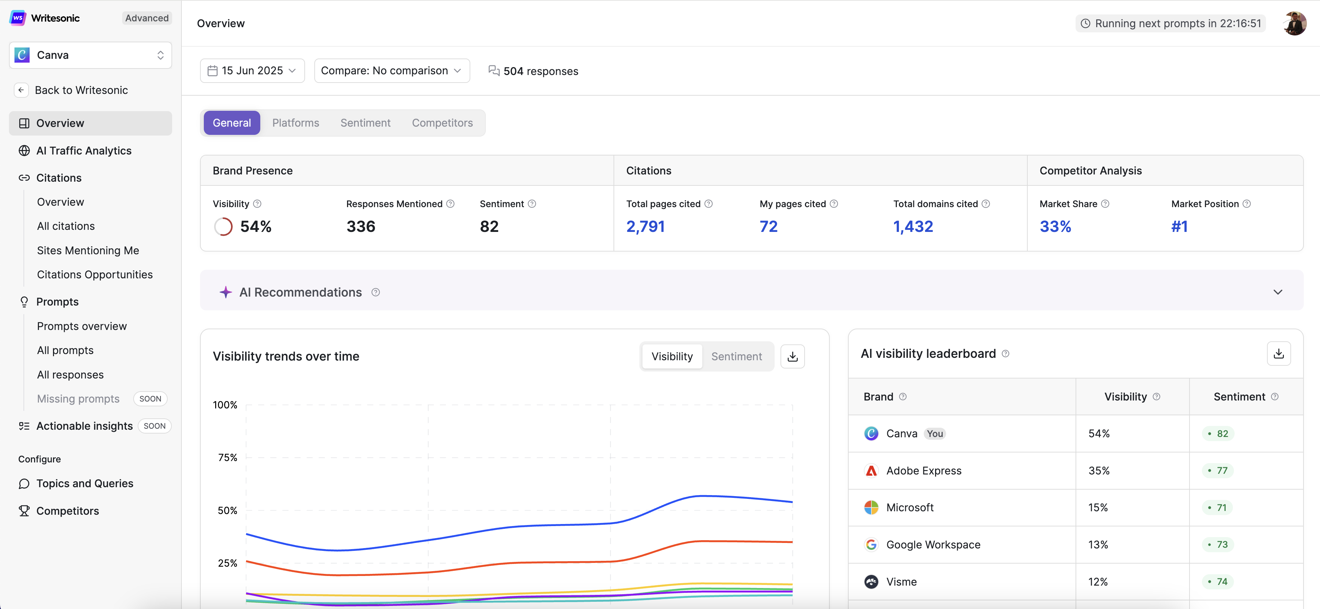Switch to the Competitors tab
Image resolution: width=1320 pixels, height=609 pixels.
coord(442,123)
